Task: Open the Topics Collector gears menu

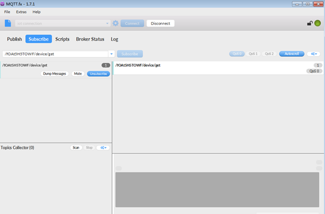Action: (103, 148)
